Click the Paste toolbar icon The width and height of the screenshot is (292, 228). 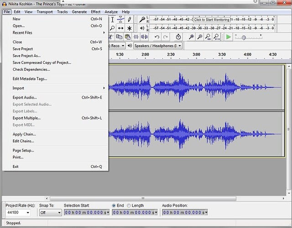[x=128, y=37]
